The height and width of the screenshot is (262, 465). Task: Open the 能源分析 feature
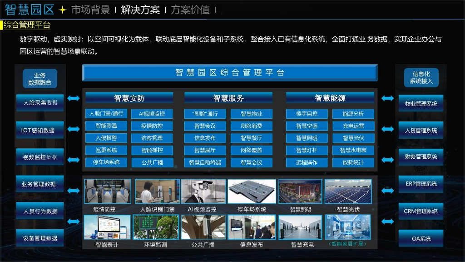coord(354,114)
